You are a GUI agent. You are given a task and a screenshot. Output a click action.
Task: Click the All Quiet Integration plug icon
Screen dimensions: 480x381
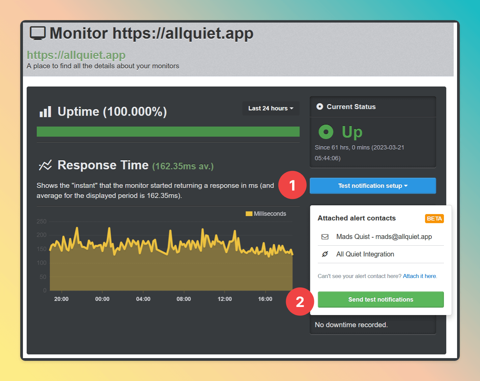[x=325, y=254]
